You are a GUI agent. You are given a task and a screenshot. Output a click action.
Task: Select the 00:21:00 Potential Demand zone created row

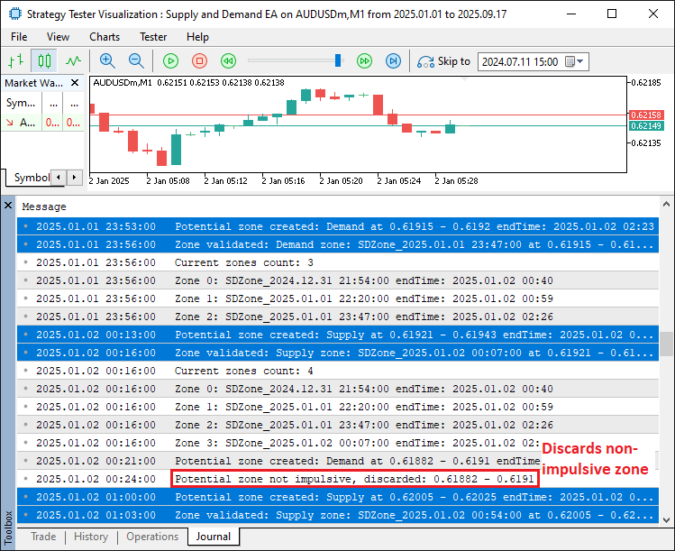(338, 461)
